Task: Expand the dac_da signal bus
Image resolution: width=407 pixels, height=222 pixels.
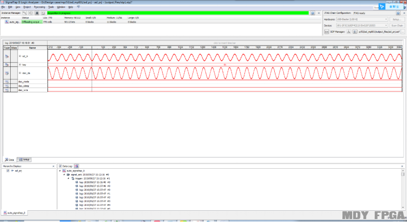Action: (20, 73)
